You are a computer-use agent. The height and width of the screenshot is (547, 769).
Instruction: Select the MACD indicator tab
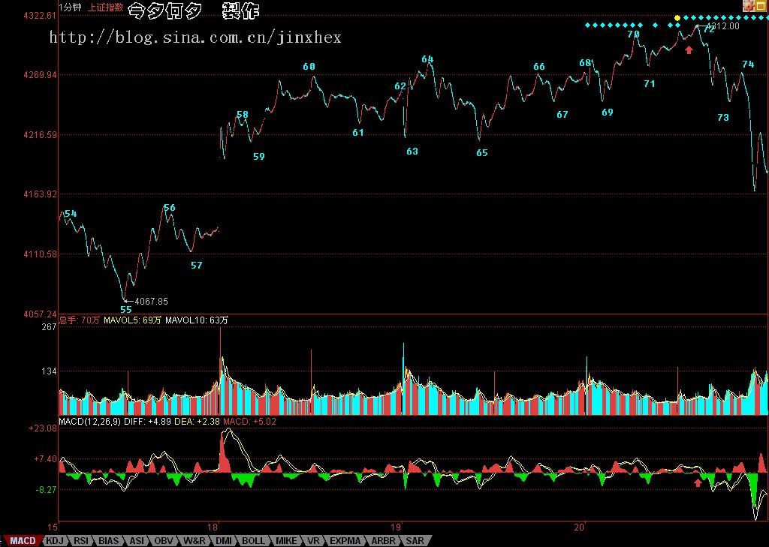coord(22,540)
